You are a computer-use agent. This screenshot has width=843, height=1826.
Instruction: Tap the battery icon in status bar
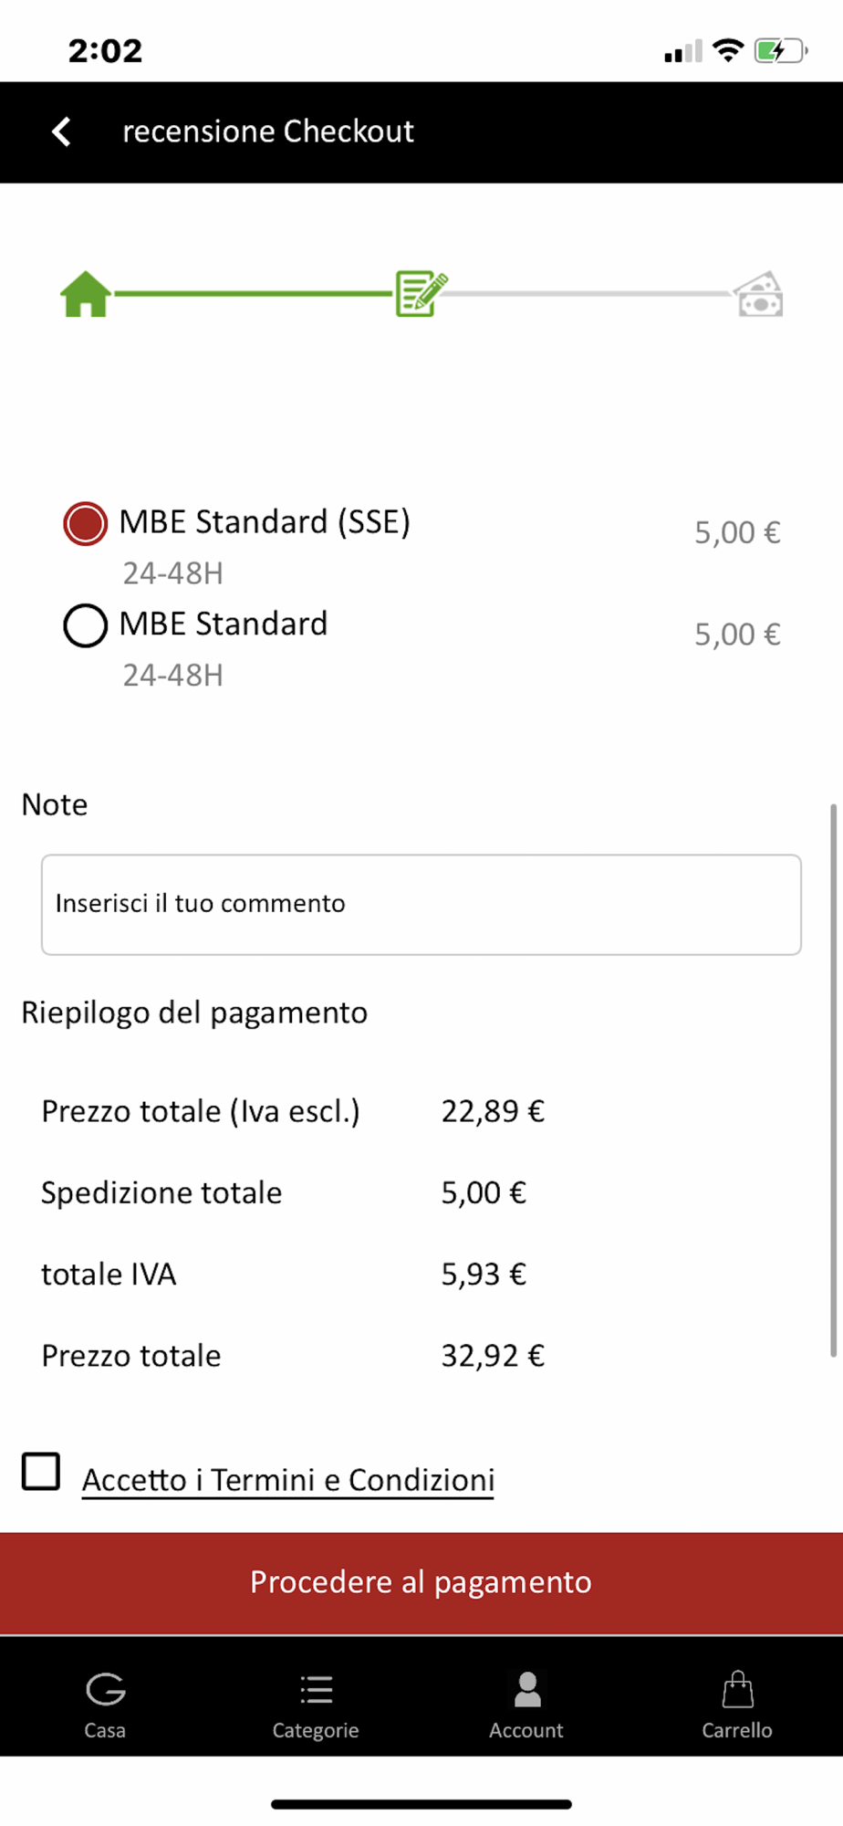pos(781,50)
